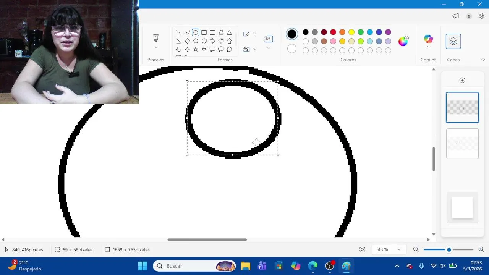This screenshot has height=275, width=489.
Task: Select Color 1 black primary swatch
Action: coord(292,34)
